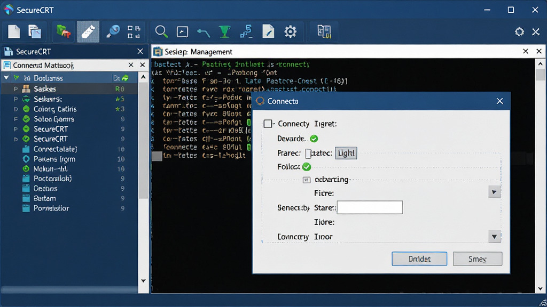The height and width of the screenshot is (307, 547).
Task: Click the Stare text input field
Action: [370, 207]
